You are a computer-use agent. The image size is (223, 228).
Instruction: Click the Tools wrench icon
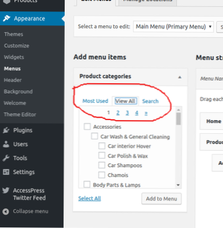click(6, 158)
